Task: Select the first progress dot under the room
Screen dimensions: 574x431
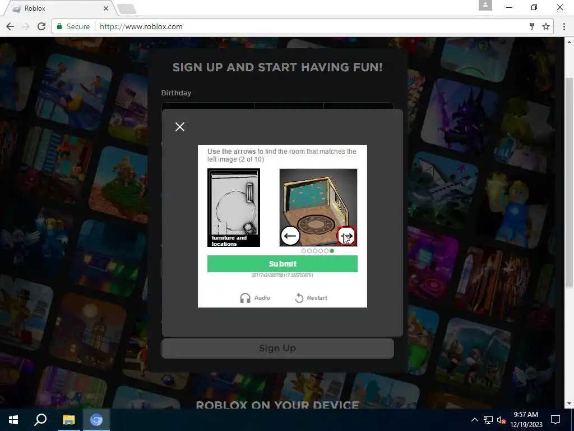Action: coord(303,251)
